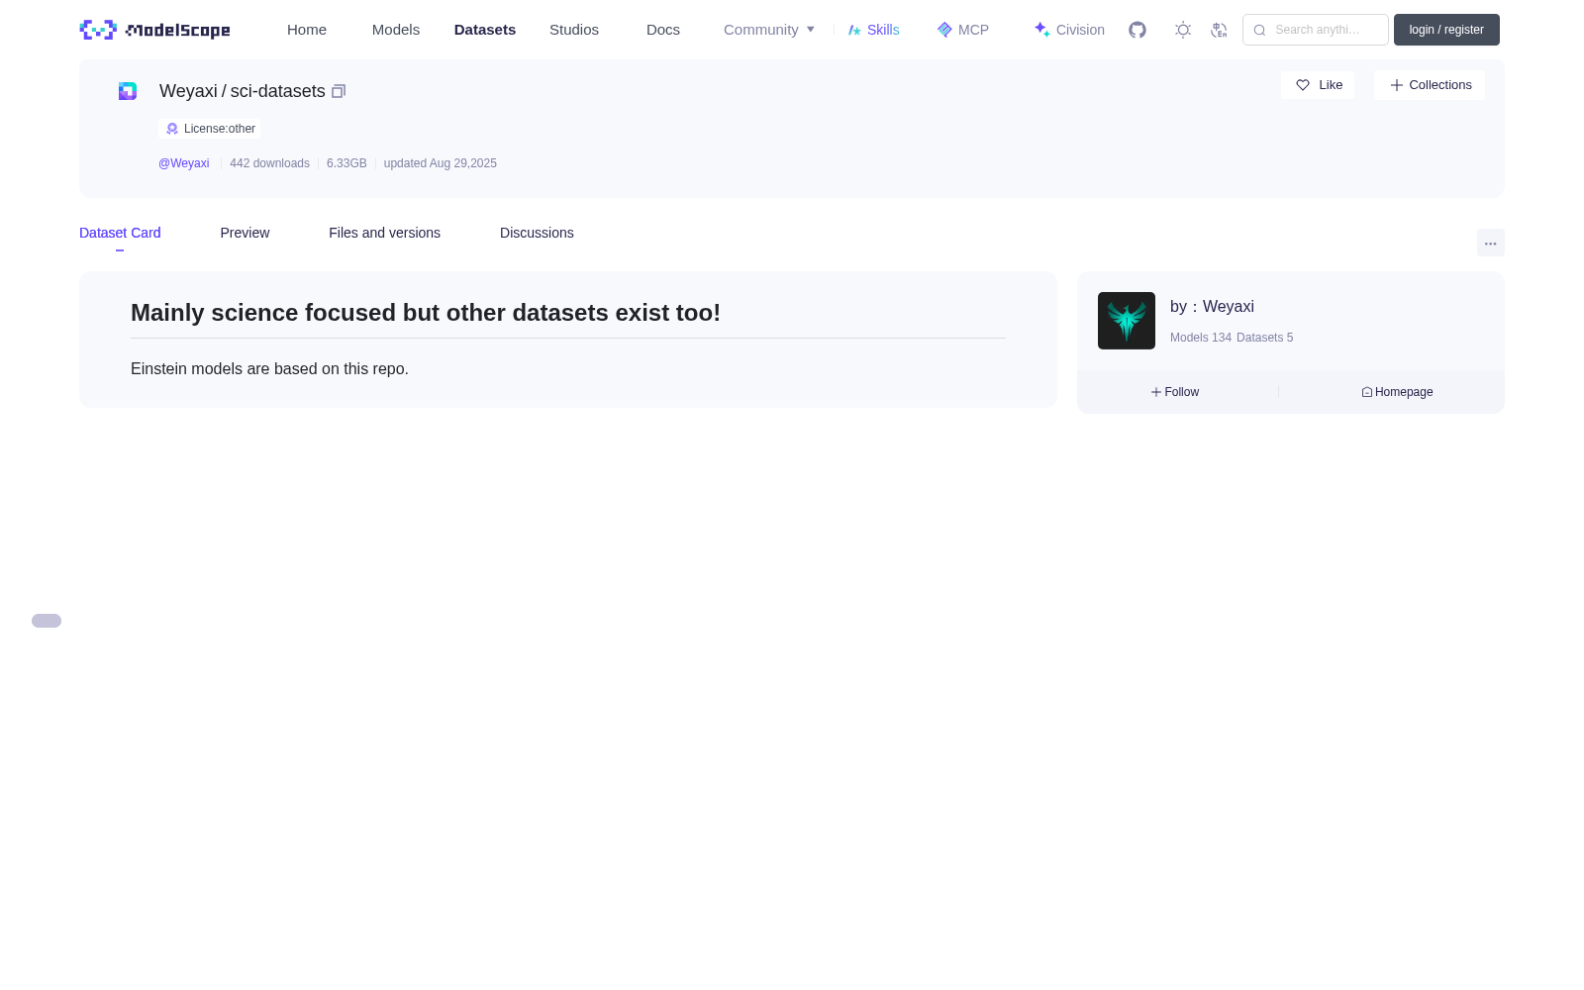1584x990 pixels.
Task: Click the Datasets 5 count
Action: pyautogui.click(x=1265, y=338)
